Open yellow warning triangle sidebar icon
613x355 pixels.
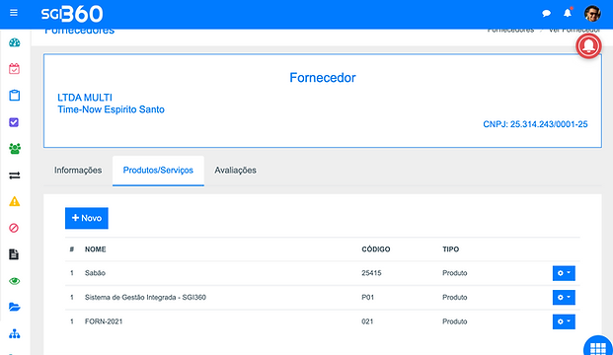coord(15,201)
